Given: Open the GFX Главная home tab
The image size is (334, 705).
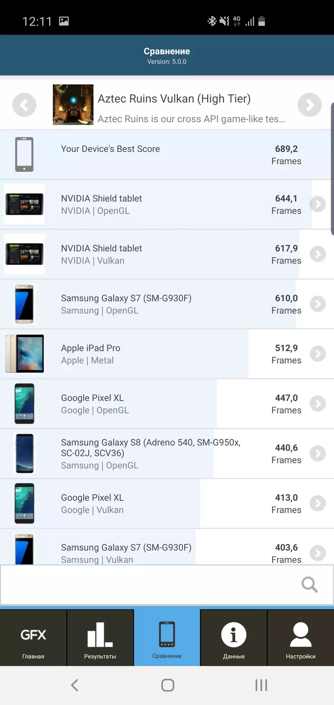Looking at the screenshot, I should [x=33, y=638].
